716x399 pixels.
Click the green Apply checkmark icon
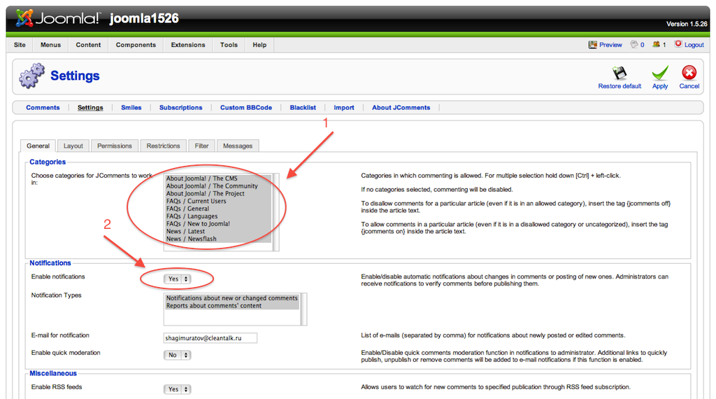click(x=660, y=73)
